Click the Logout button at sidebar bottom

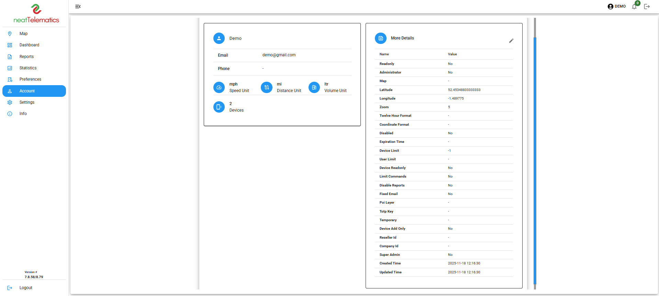tap(25, 288)
